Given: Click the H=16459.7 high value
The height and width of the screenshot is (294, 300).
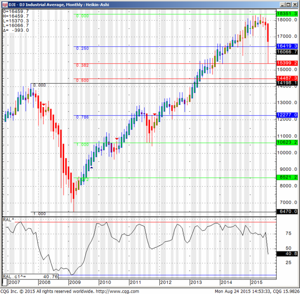Looking at the screenshot, I should tap(16, 16).
